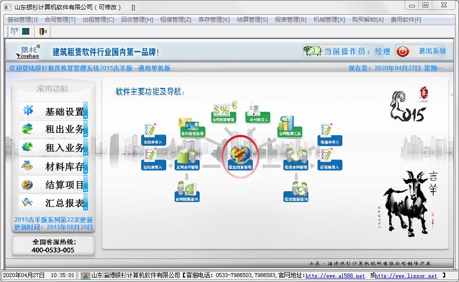
Task: Click the globe icon beside 结算项目
Action: (27, 184)
